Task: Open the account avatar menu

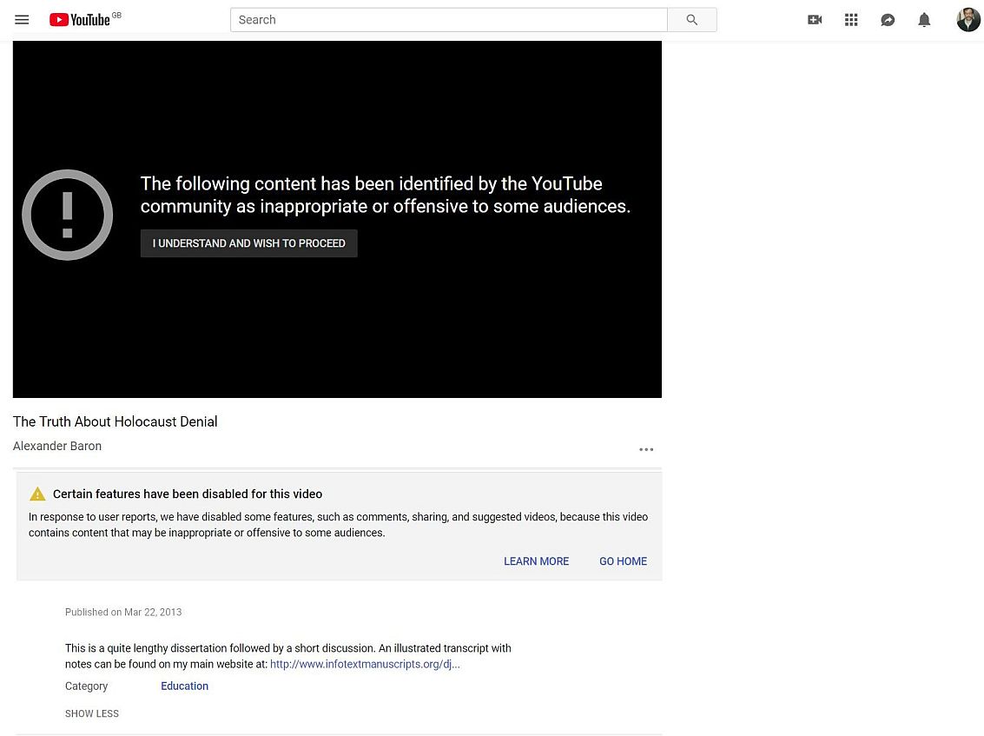Action: pyautogui.click(x=967, y=20)
